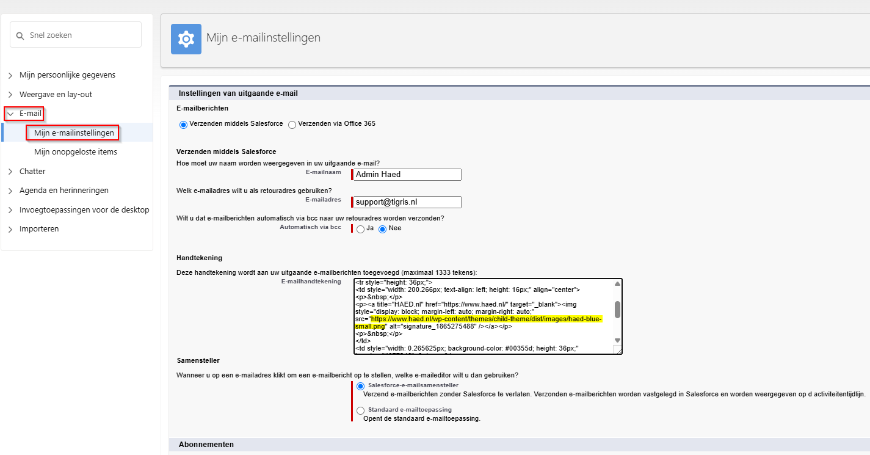Viewport: 870px width, 455px height.
Task: Expand Agenda en herinneringen chevron
Action: point(10,191)
